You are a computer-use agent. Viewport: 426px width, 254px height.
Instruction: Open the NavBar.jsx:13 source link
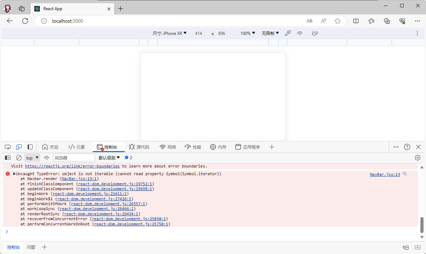pyautogui.click(x=385, y=174)
